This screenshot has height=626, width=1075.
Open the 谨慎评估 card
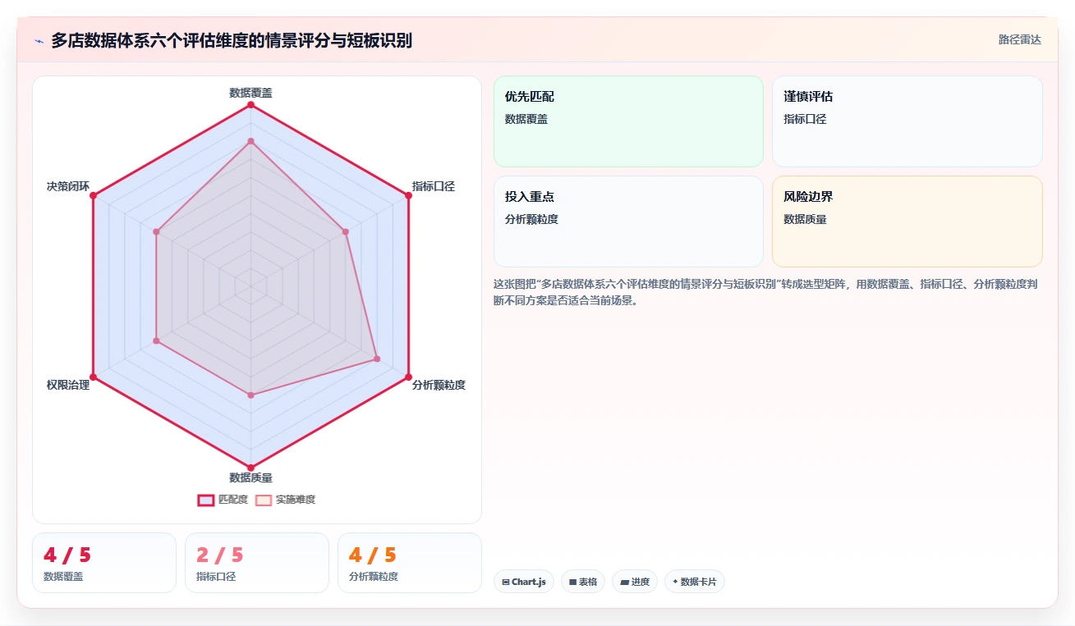click(907, 121)
